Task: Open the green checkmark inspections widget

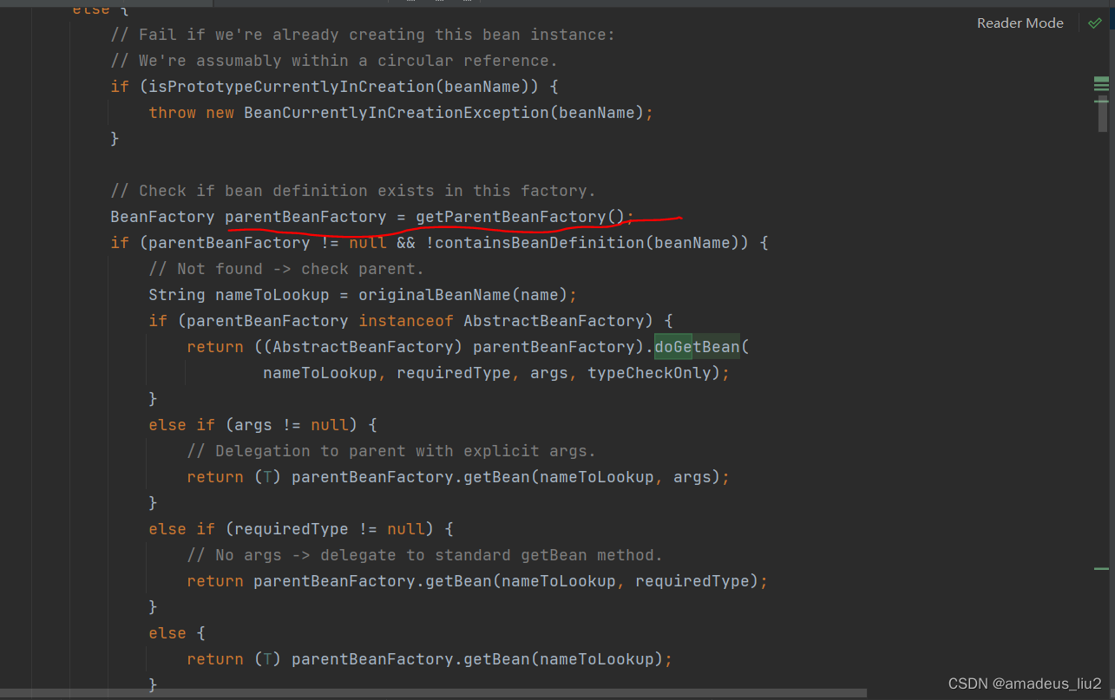Action: coord(1095,23)
